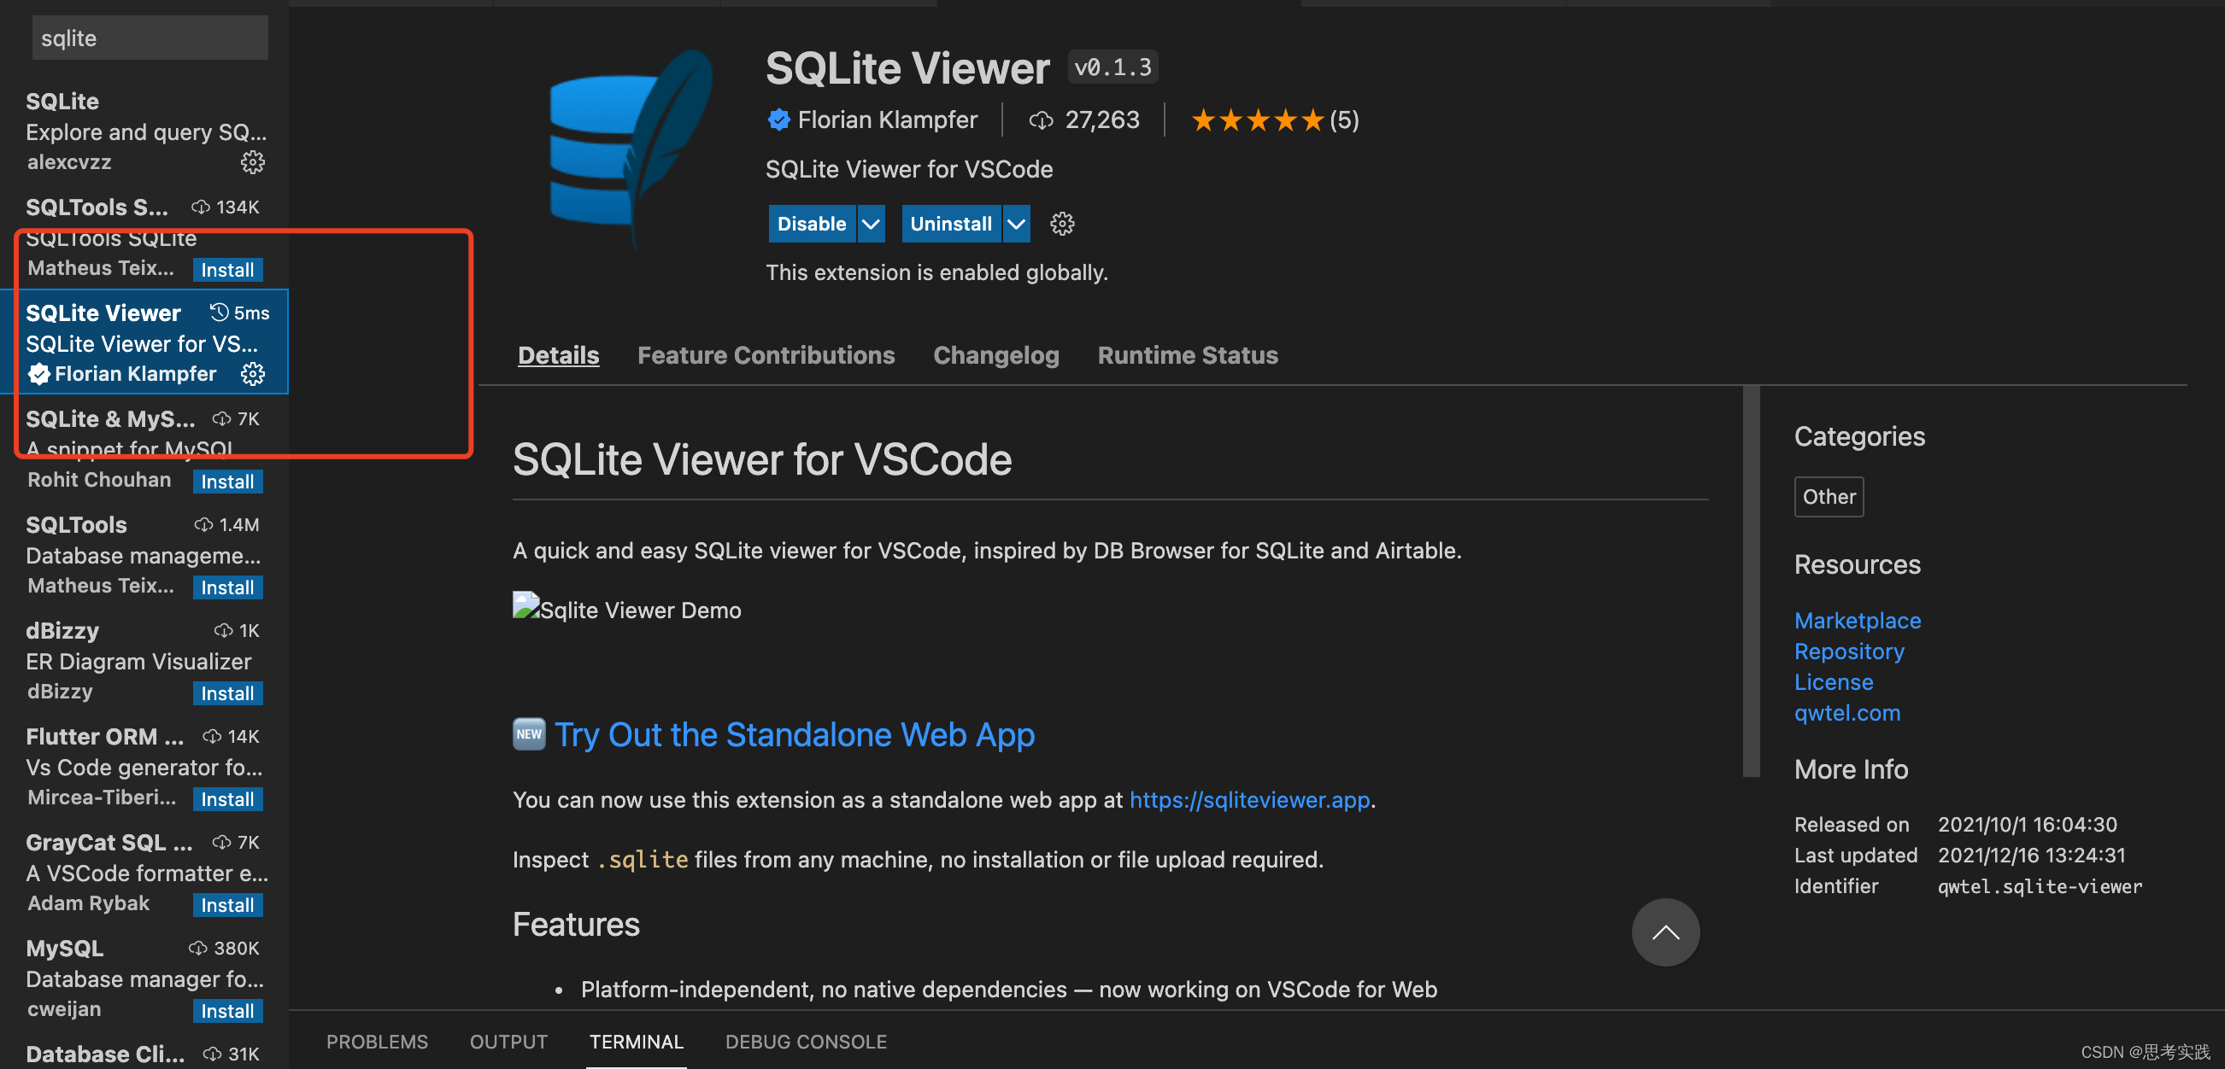The height and width of the screenshot is (1069, 2225).
Task: Select the OUTPUT panel tab
Action: pyautogui.click(x=508, y=1042)
